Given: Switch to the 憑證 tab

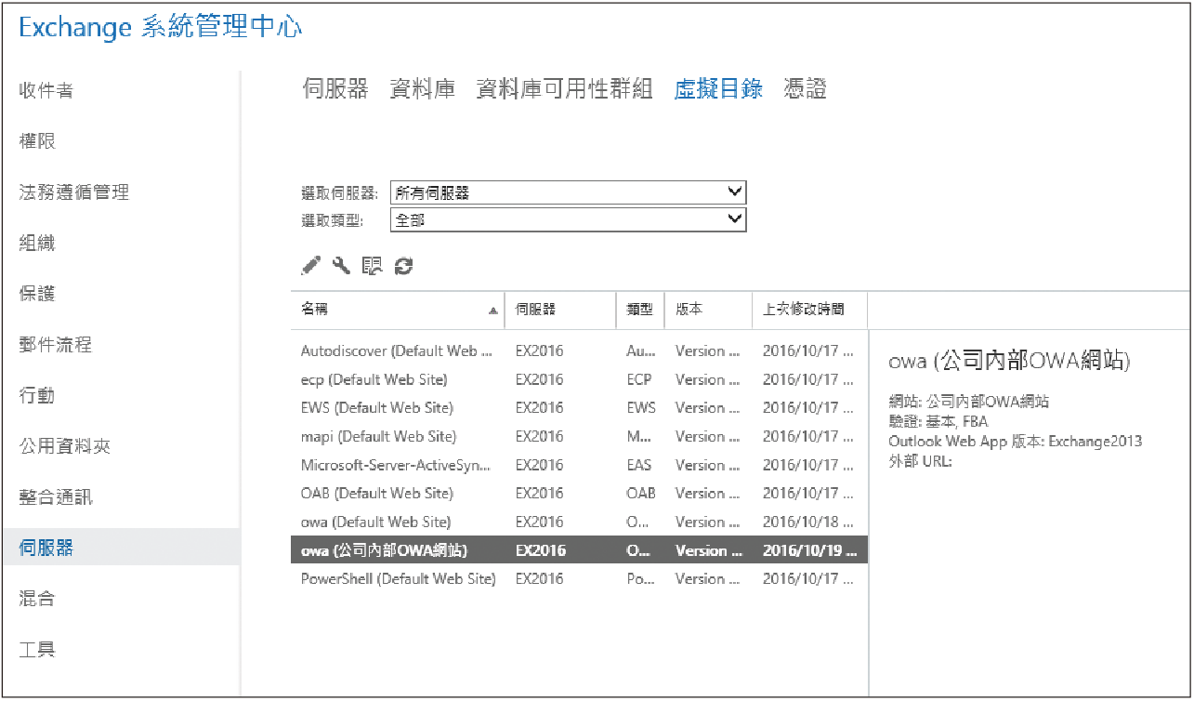Looking at the screenshot, I should pos(805,89).
